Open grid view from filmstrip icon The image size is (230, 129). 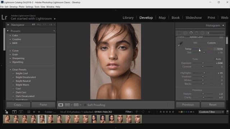tap(29, 112)
